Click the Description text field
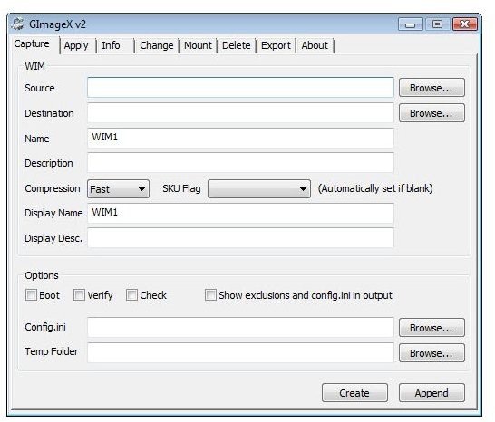Screen dimensions: 495x422 click(240, 163)
